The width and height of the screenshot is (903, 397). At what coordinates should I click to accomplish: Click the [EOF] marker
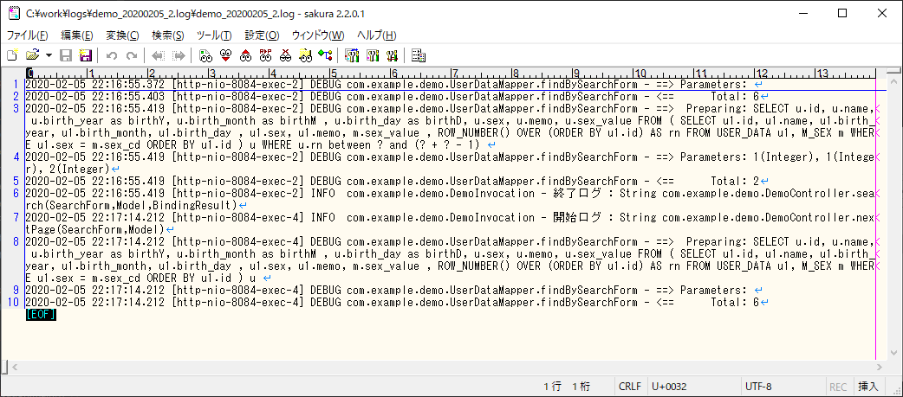coord(41,314)
